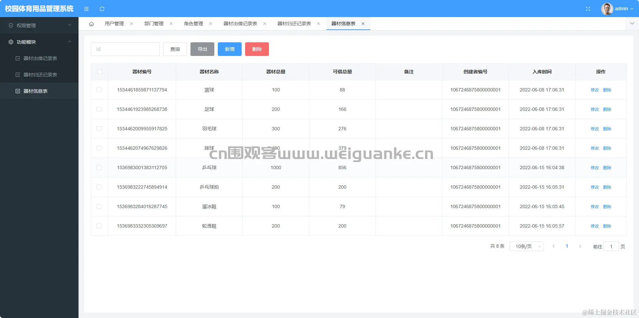Click the 导出 export button

[x=202, y=49]
